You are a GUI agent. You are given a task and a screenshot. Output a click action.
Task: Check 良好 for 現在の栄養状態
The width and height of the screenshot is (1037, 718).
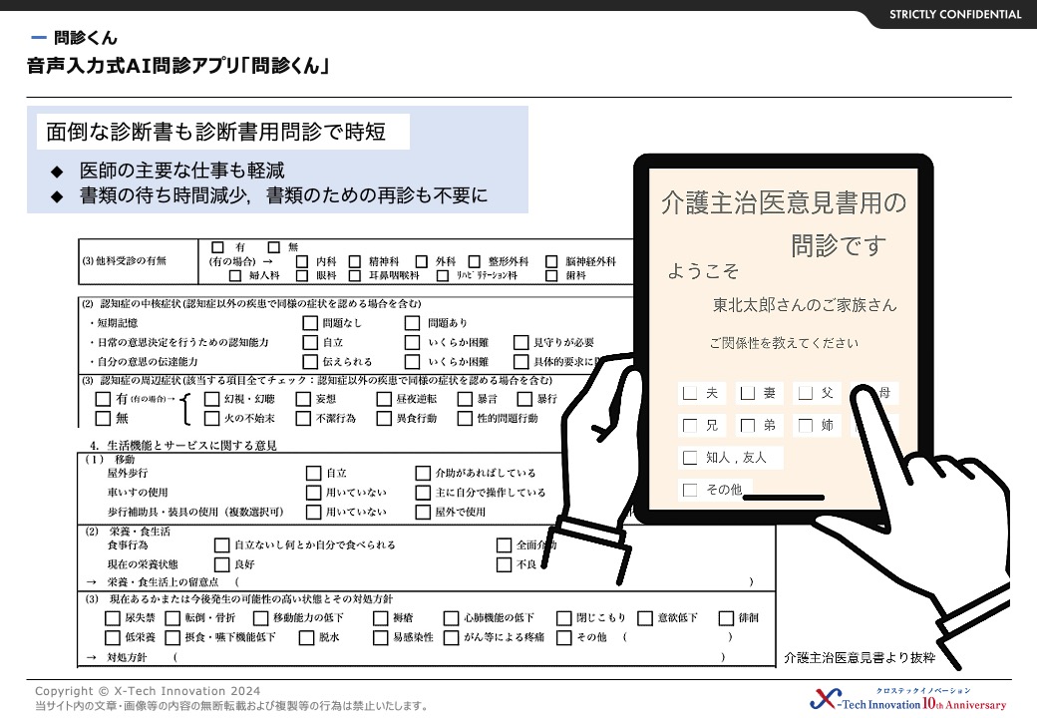(221, 564)
